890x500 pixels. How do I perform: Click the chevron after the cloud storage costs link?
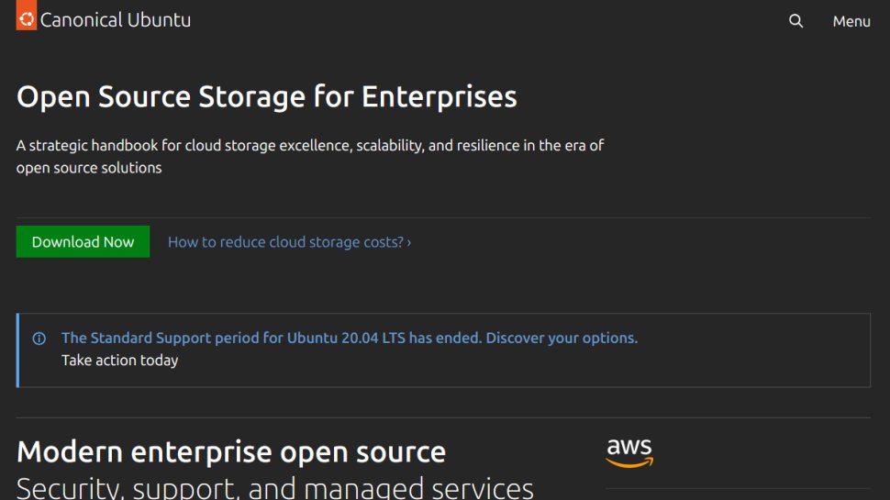(x=409, y=243)
